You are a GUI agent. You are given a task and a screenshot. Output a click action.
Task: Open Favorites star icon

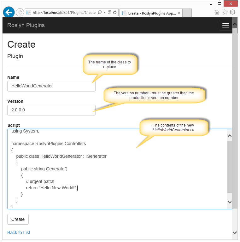pyautogui.click(x=225, y=12)
